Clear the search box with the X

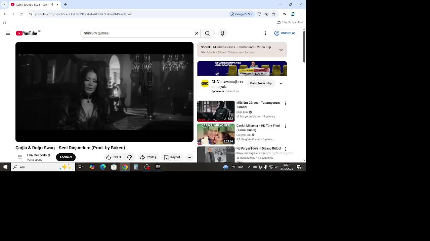tap(197, 33)
